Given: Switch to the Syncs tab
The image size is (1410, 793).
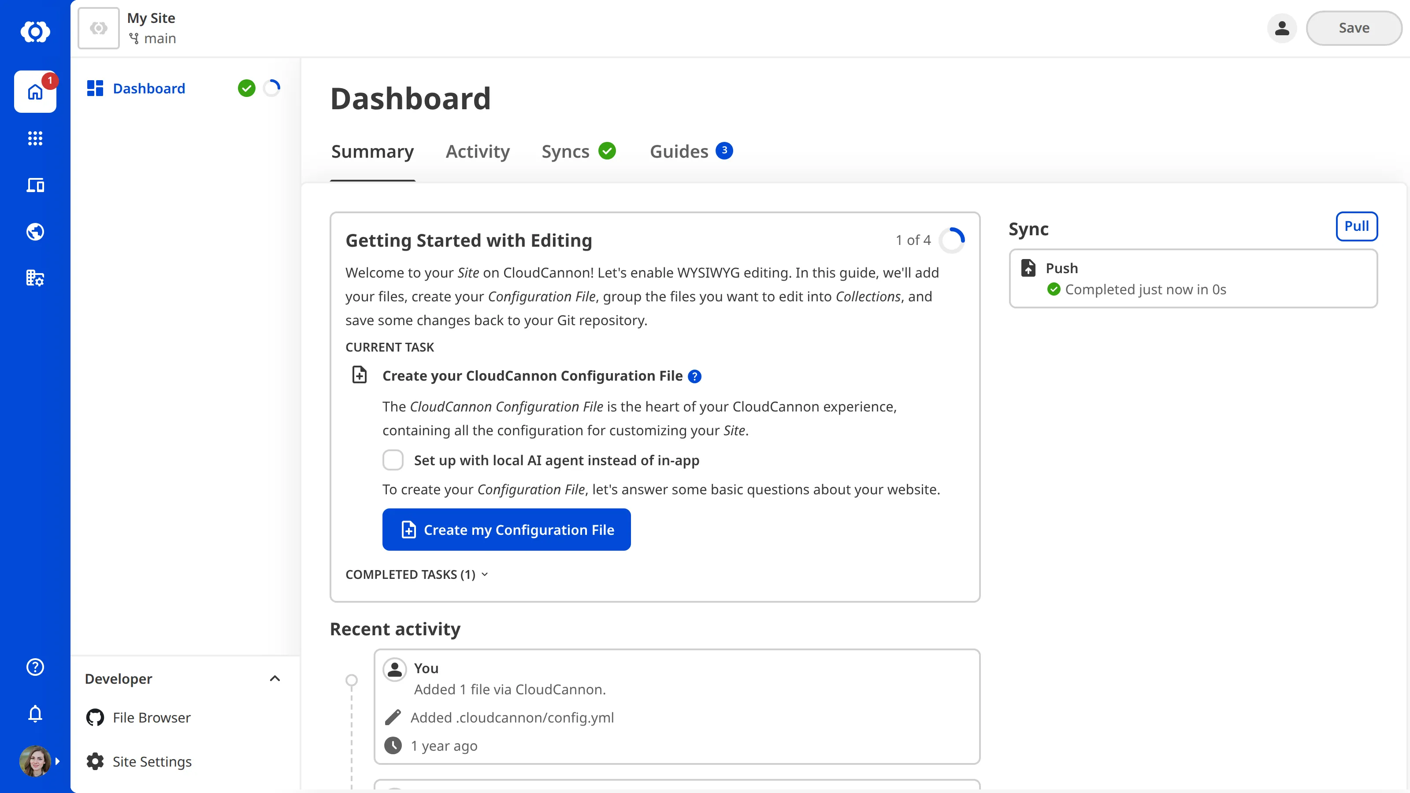Looking at the screenshot, I should [x=579, y=152].
